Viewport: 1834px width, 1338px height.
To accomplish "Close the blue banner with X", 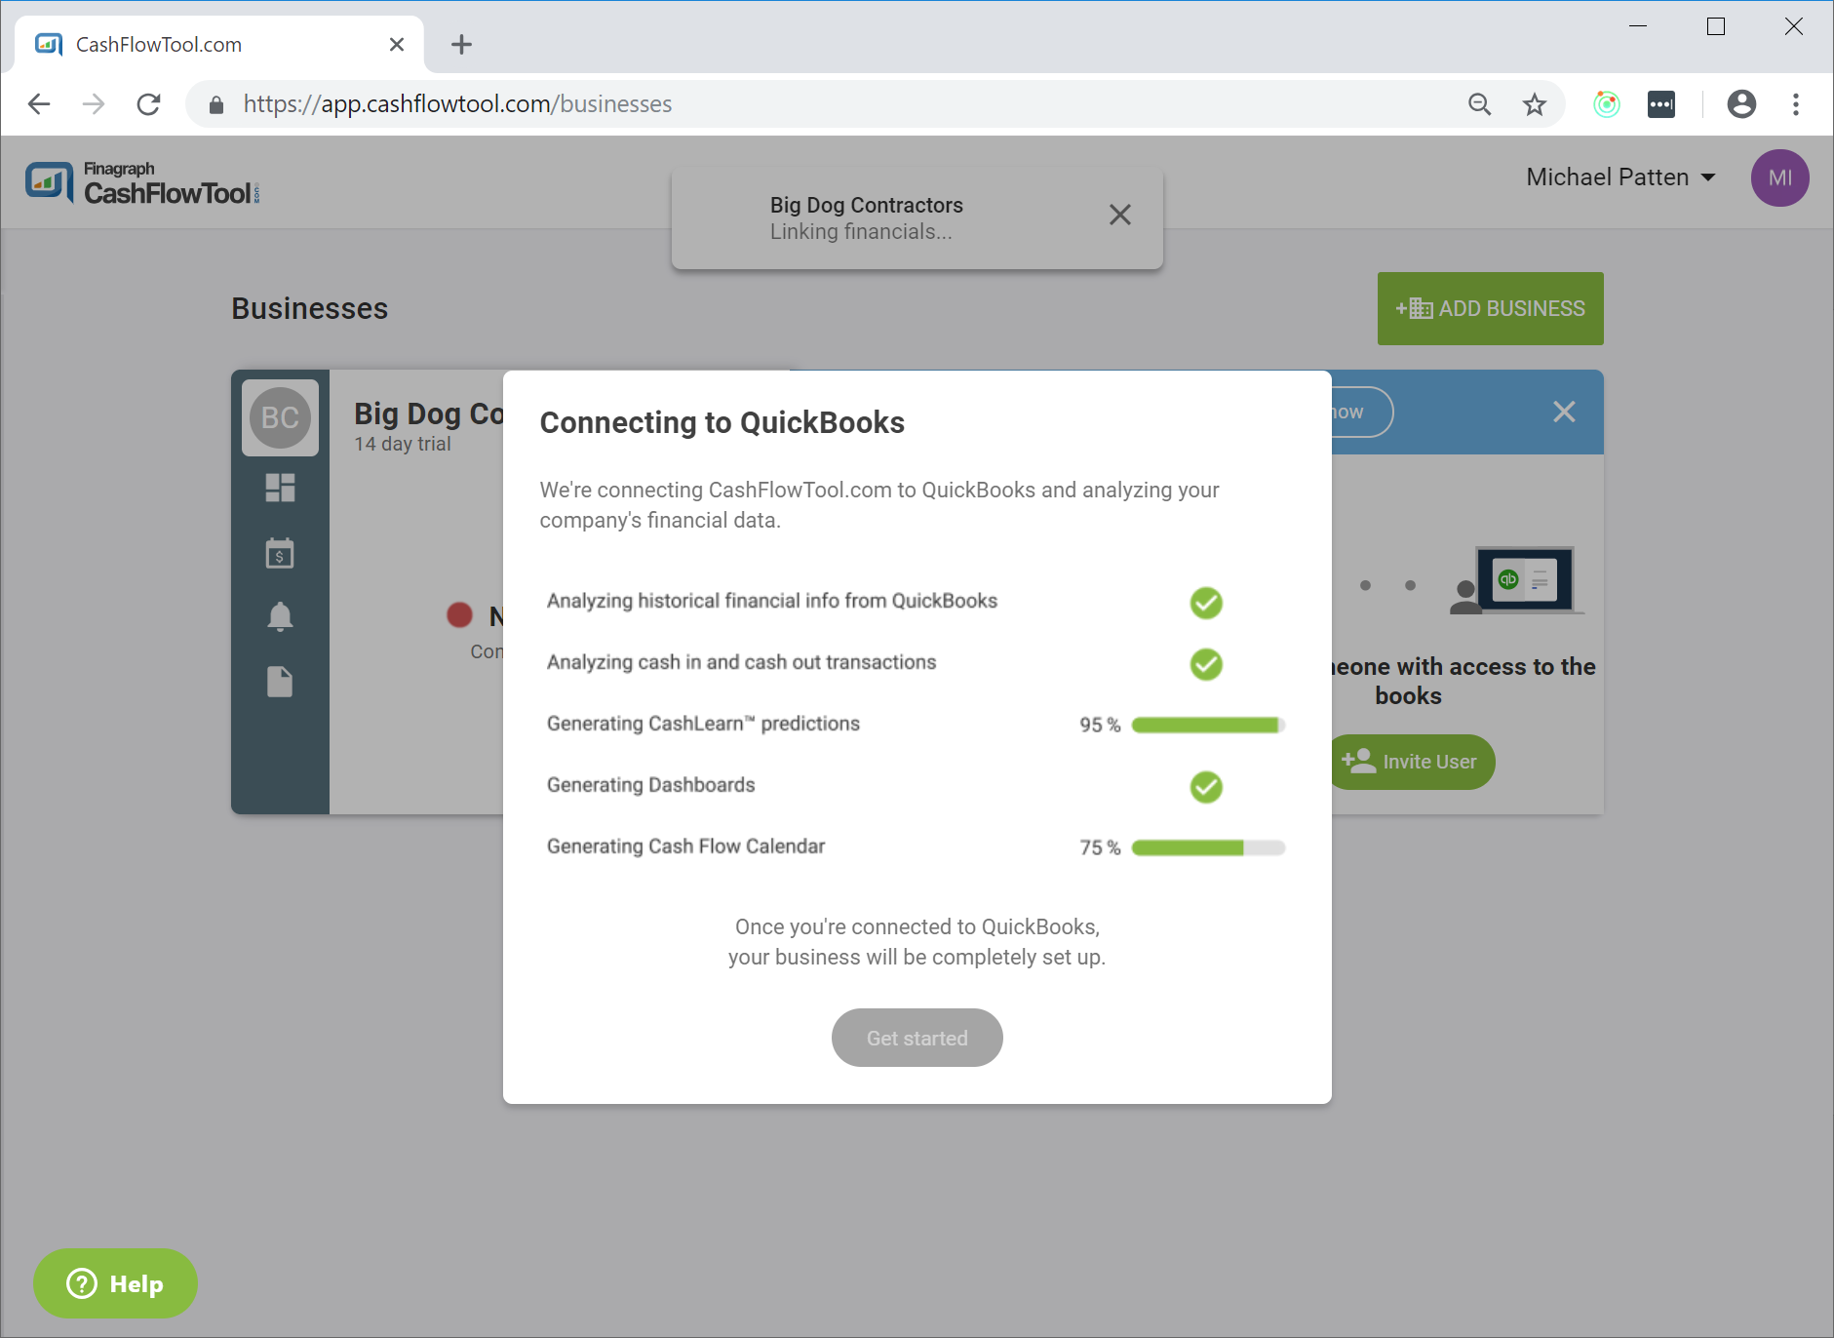I will pyautogui.click(x=1564, y=413).
